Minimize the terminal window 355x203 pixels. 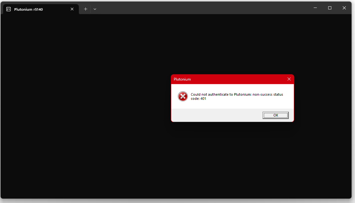point(315,8)
